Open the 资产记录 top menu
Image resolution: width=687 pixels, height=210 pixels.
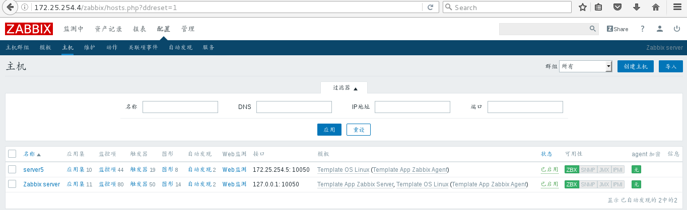(x=108, y=29)
